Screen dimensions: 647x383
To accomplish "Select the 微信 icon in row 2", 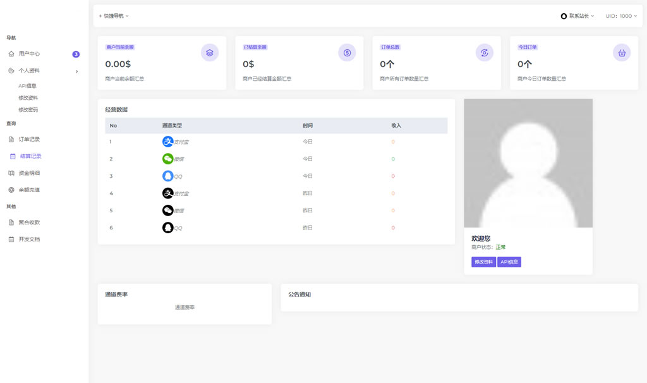I will click(x=167, y=159).
